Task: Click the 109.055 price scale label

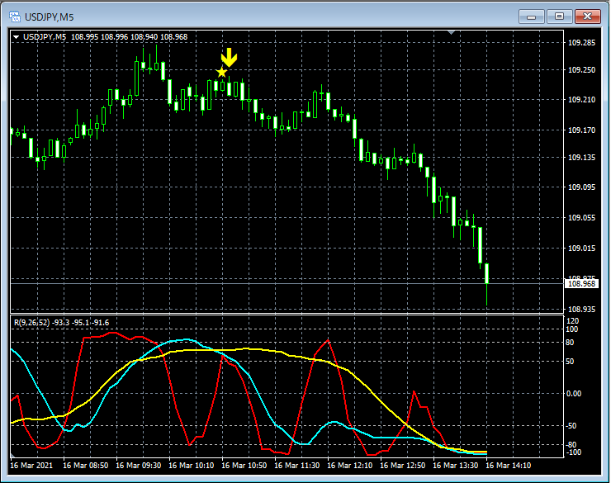Action: pos(583,218)
